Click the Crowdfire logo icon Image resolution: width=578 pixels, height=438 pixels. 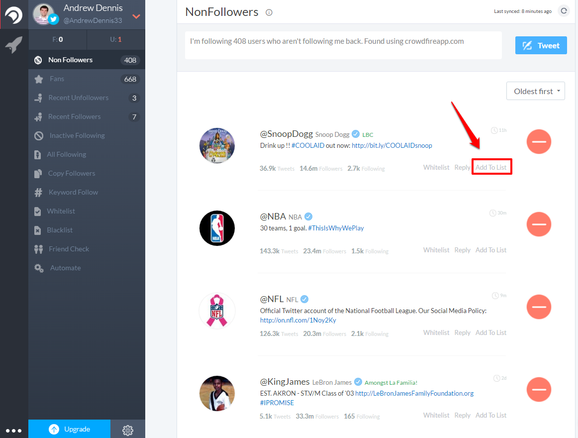coord(13,15)
